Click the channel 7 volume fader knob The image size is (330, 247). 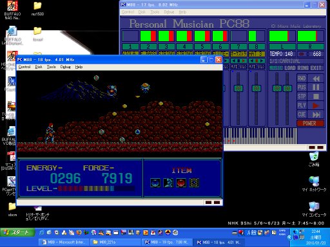238,88
